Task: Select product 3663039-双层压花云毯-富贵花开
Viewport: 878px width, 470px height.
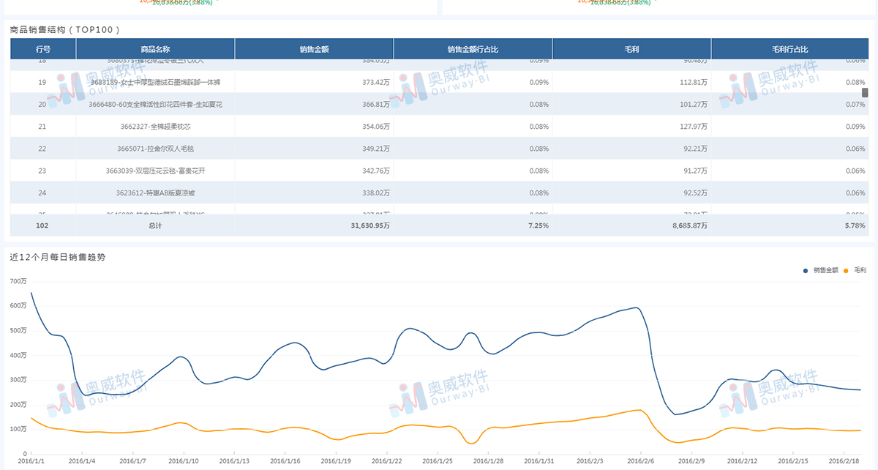Action: (155, 171)
